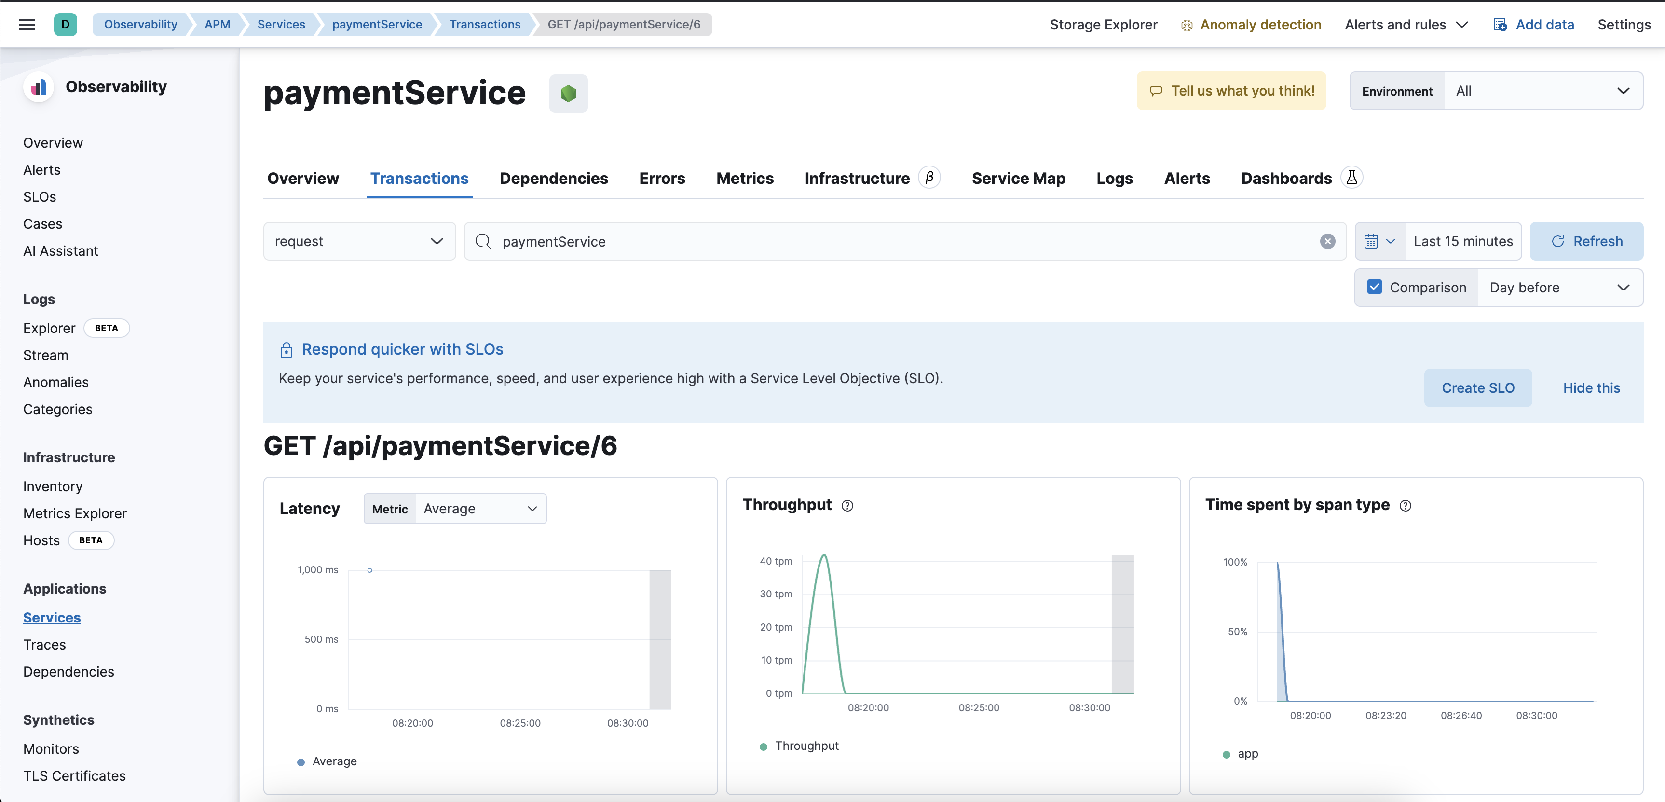This screenshot has height=802, width=1665.
Task: Open the Last 15 minutes time range picker
Action: pyautogui.click(x=1463, y=241)
